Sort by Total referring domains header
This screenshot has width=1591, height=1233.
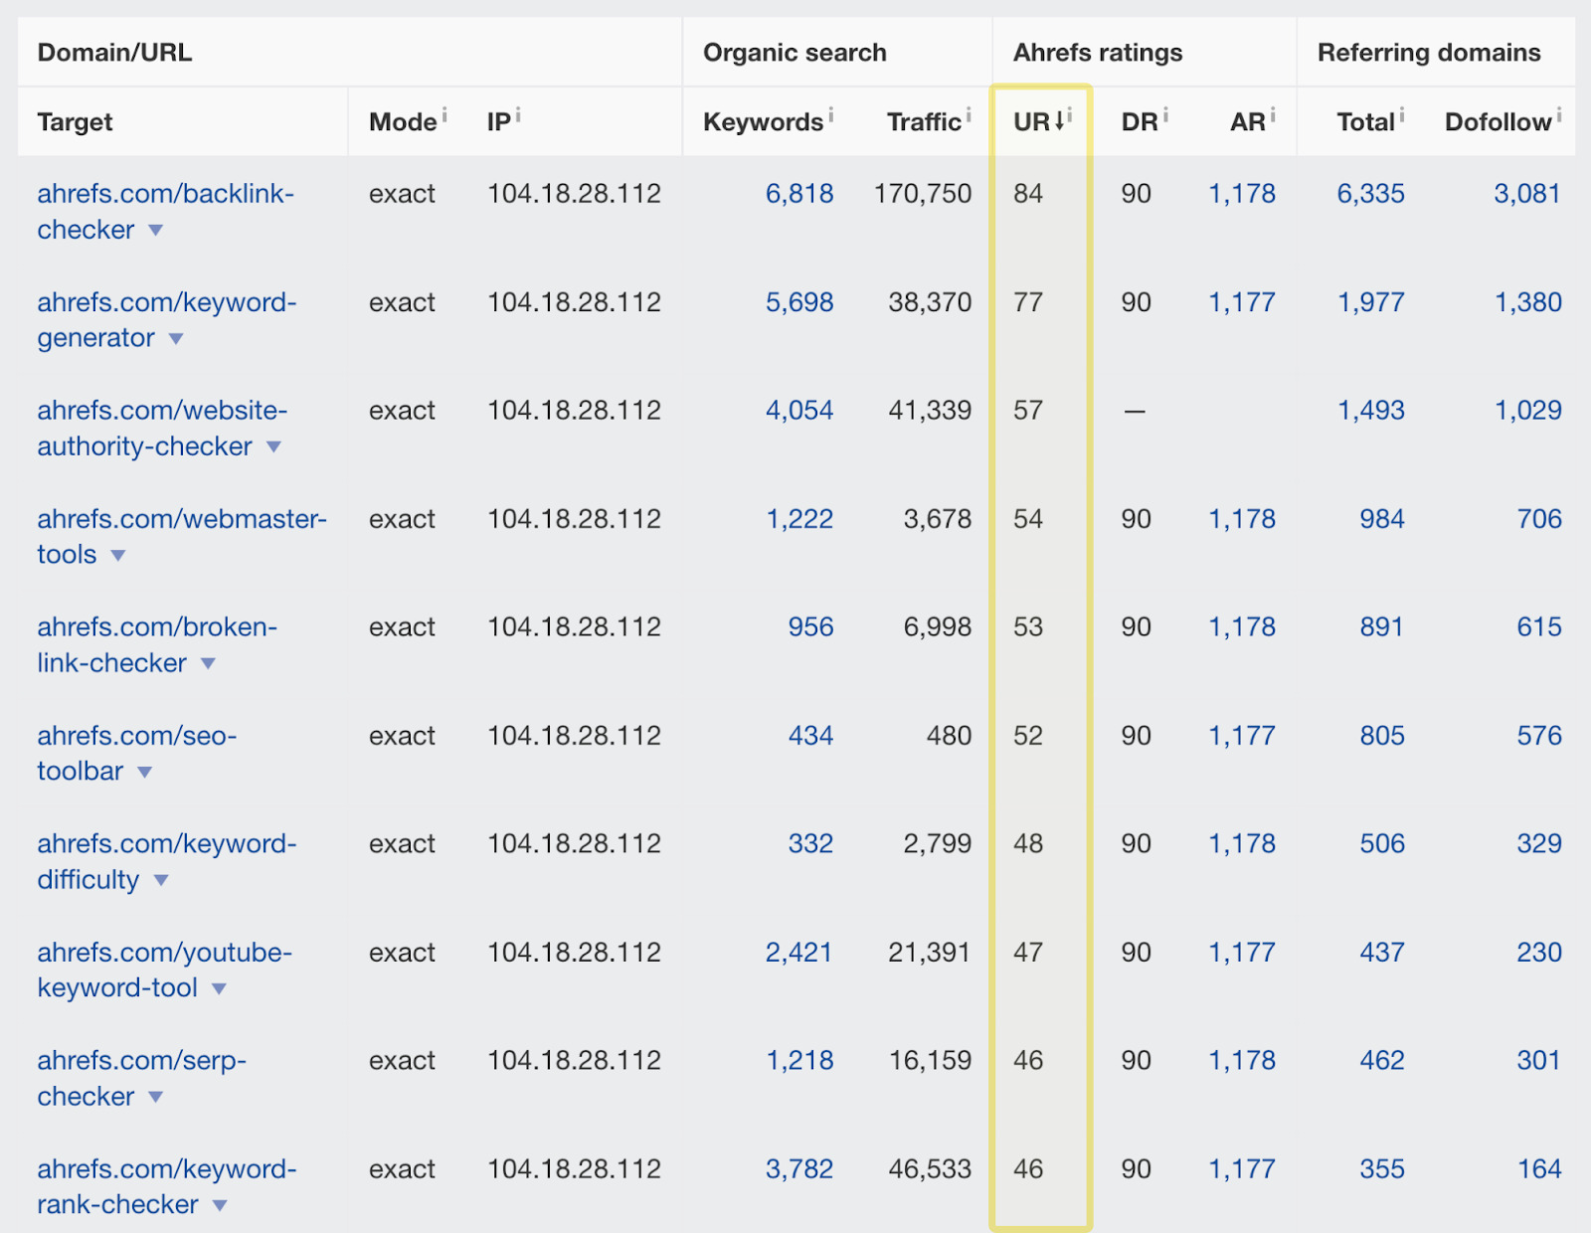coord(1366,122)
